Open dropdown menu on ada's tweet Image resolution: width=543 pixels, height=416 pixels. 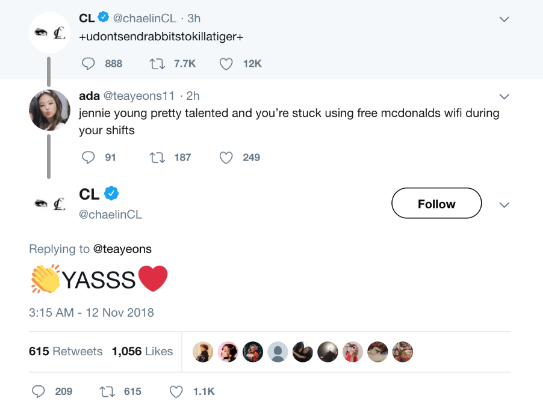click(x=504, y=96)
